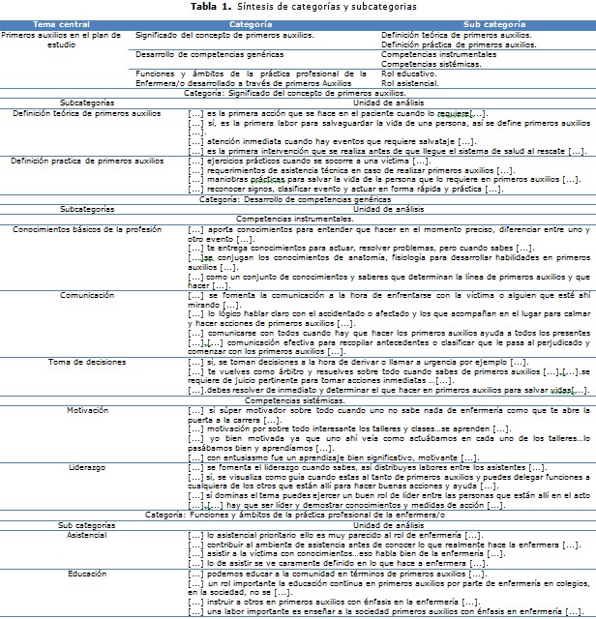Select the 'Competencias instrumentales' subcategory text
The height and width of the screenshot is (619, 596).
coord(441,55)
